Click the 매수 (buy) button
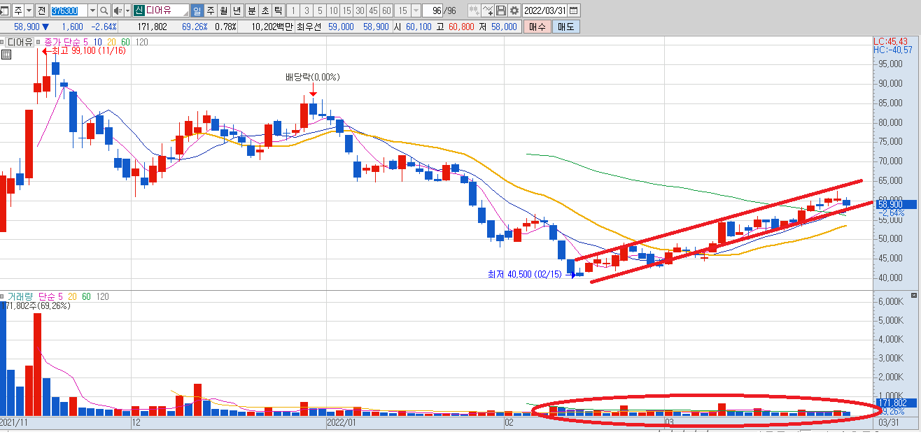This screenshot has width=921, height=439. click(x=537, y=27)
